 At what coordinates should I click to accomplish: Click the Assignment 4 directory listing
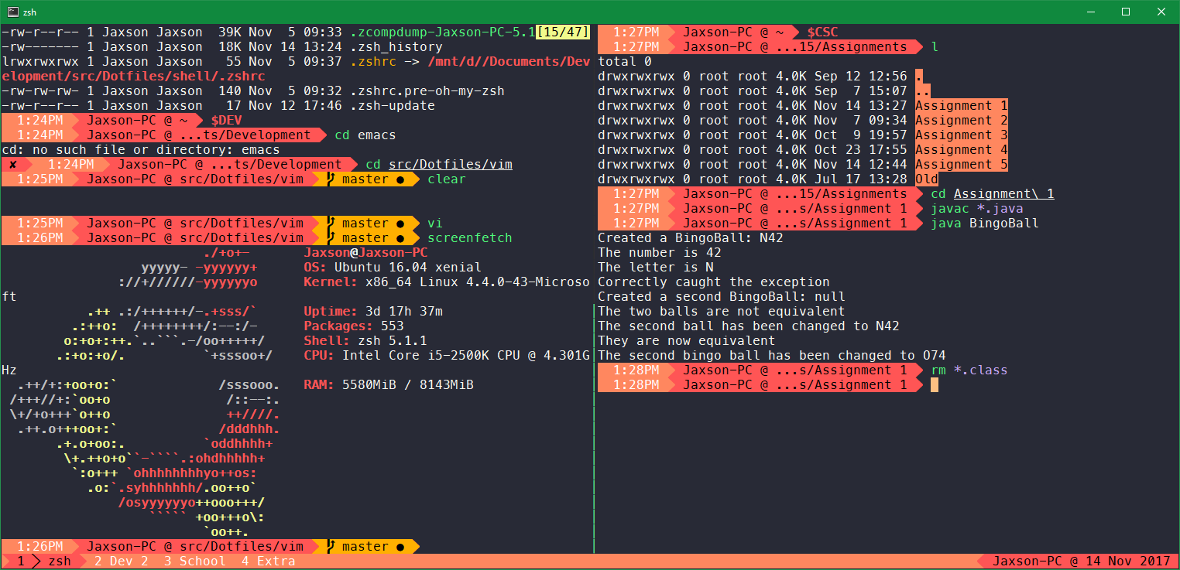click(x=961, y=150)
